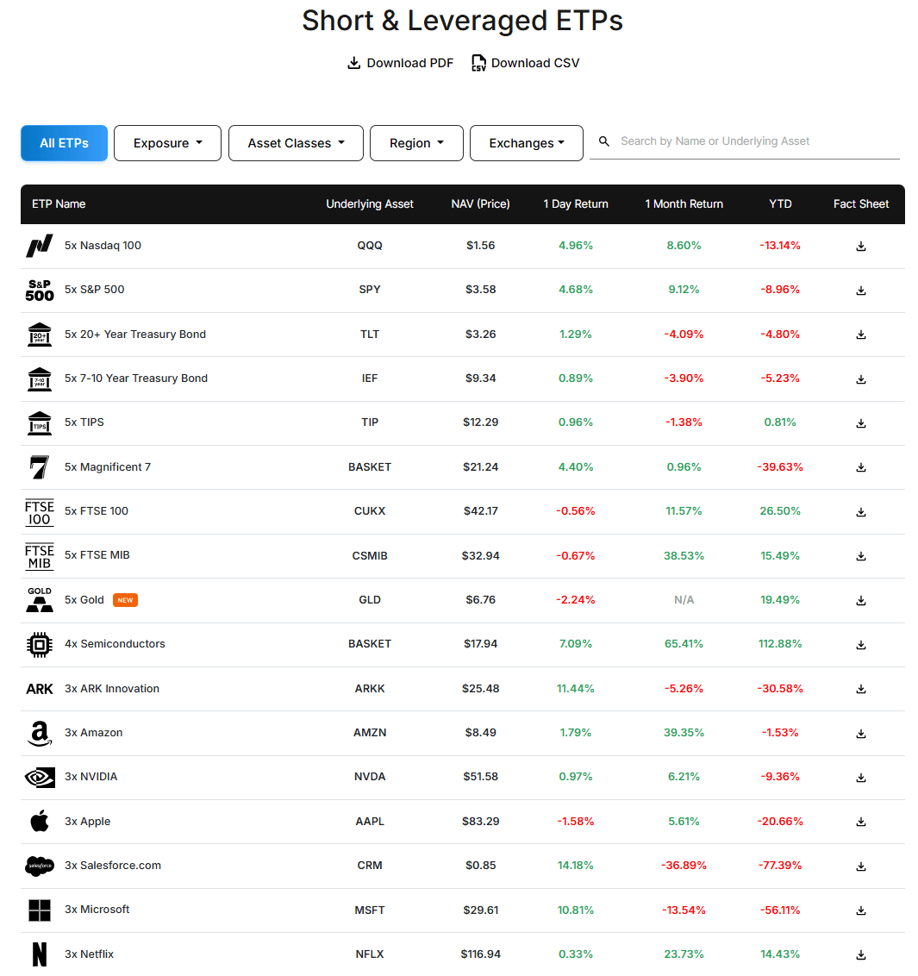Screen dimensions: 918x976
Task: Click the 3x Apple logo icon
Action: coord(39,821)
